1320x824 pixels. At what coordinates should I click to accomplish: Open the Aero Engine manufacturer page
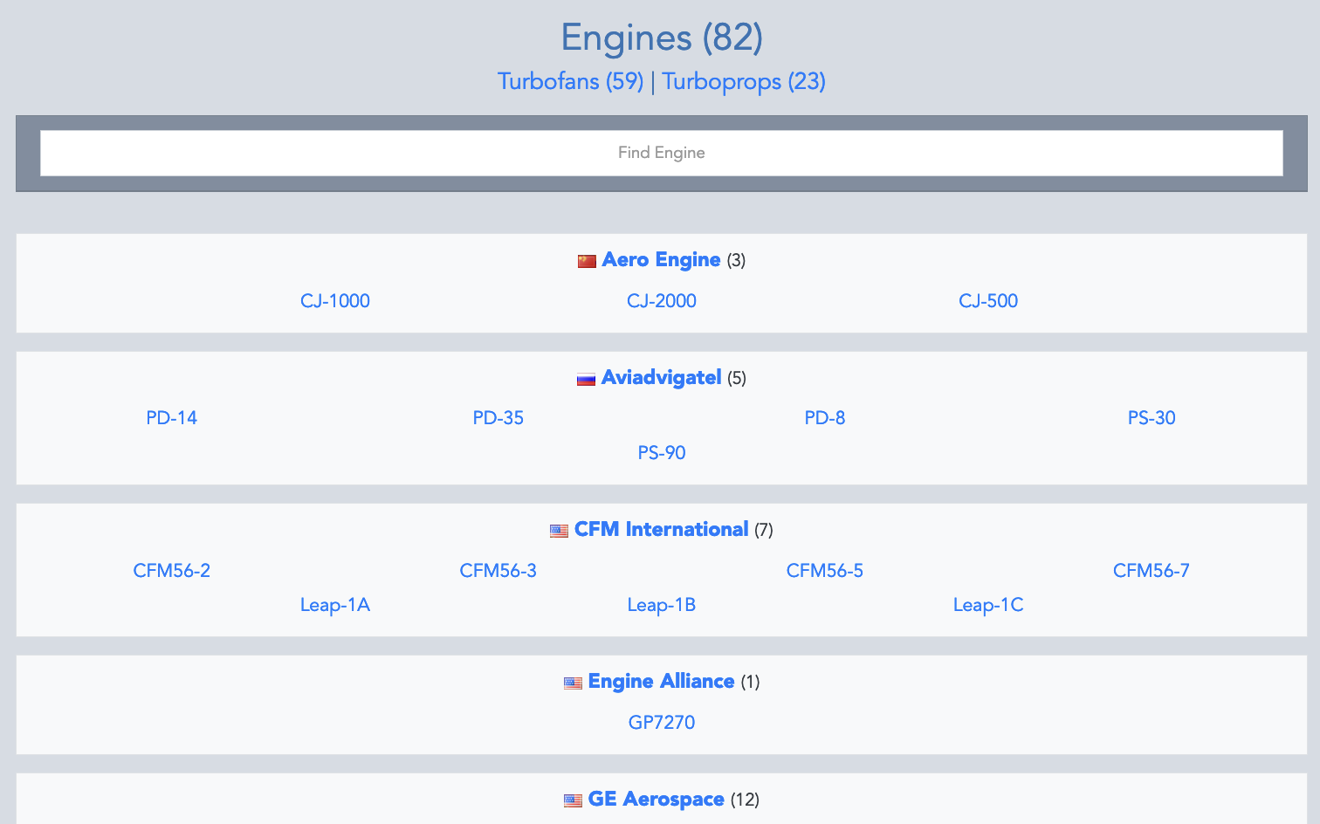click(660, 259)
